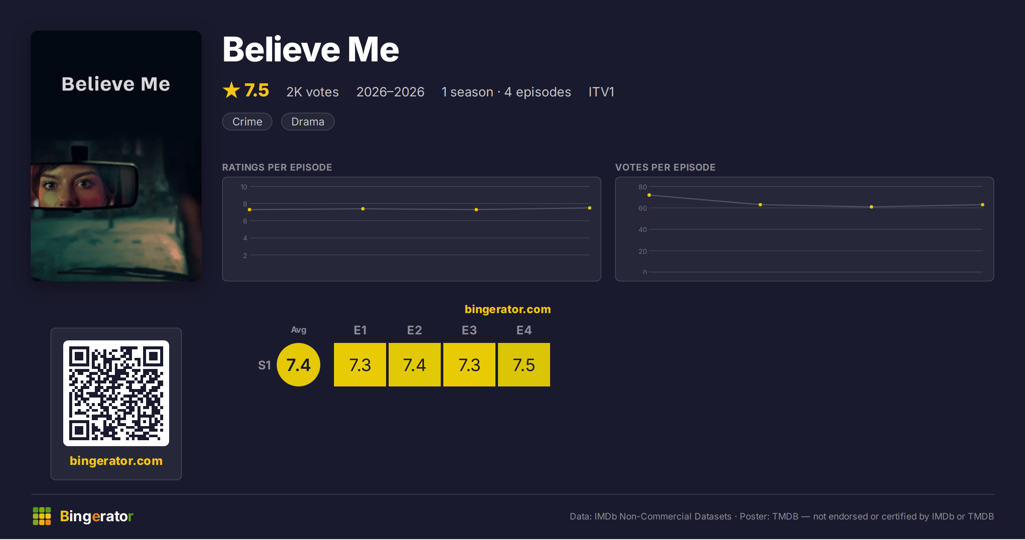Click the ITV1 network label

point(601,92)
